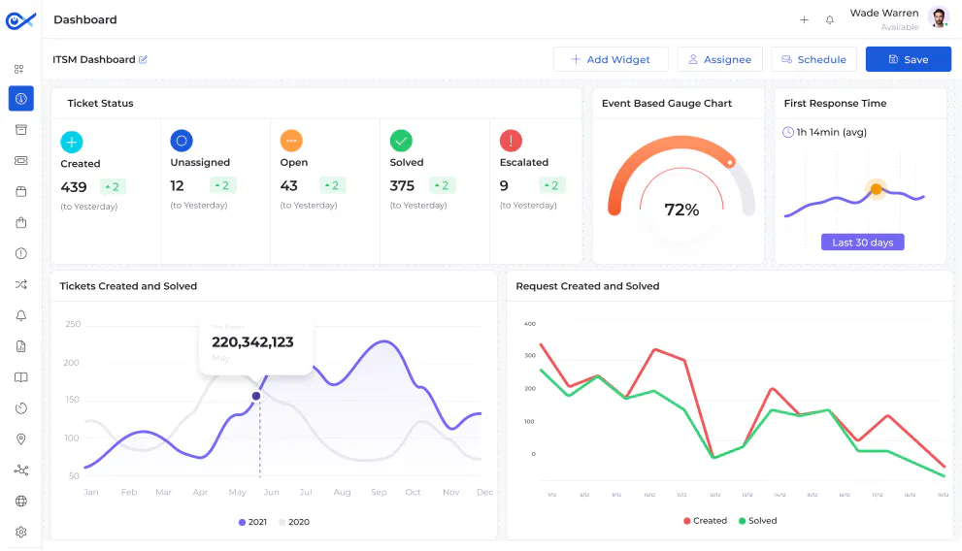Click the plus icon in the top header
The width and height of the screenshot is (962, 551).
[804, 19]
